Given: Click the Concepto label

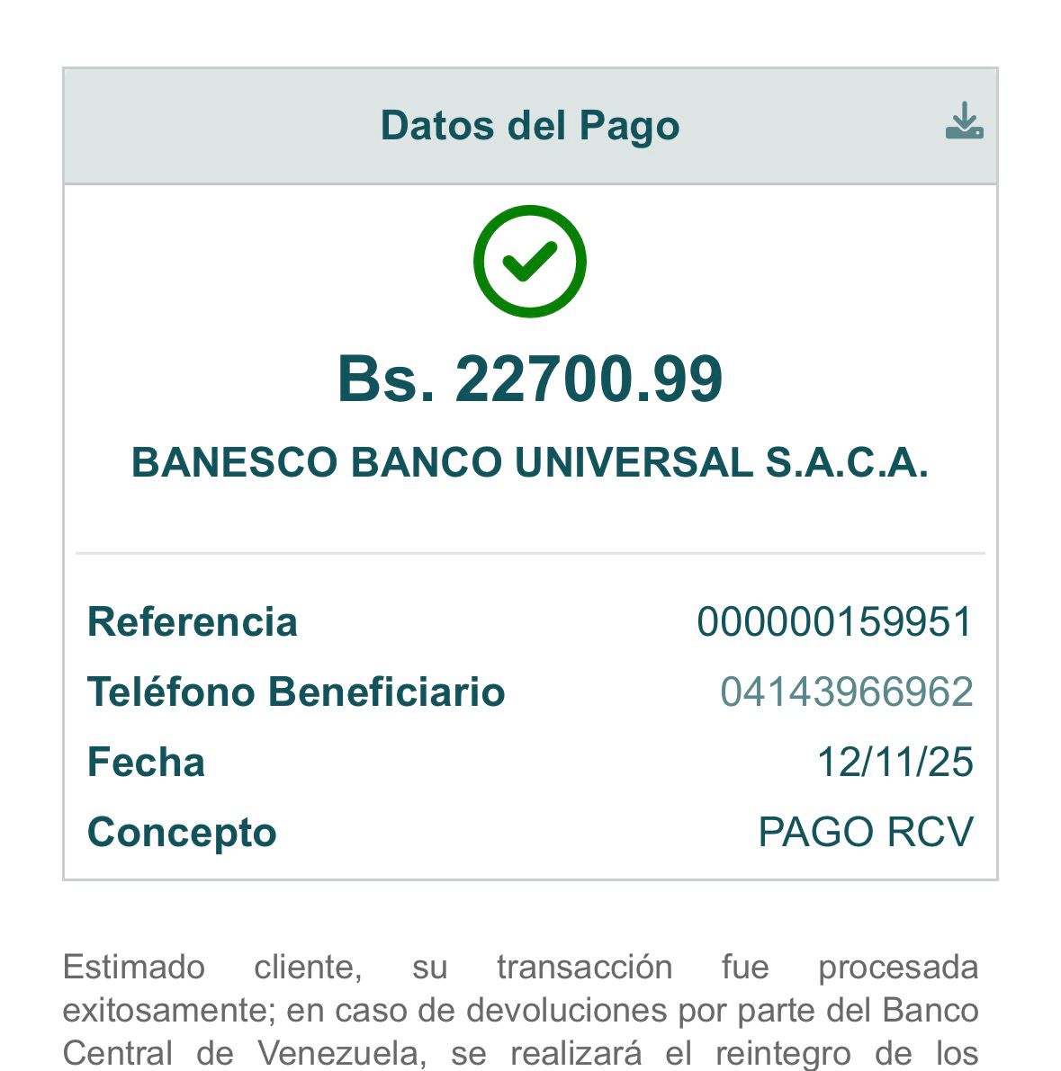Looking at the screenshot, I should tap(182, 833).
